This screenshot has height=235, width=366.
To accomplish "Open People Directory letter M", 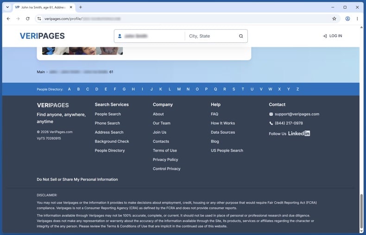I will tap(179, 89).
